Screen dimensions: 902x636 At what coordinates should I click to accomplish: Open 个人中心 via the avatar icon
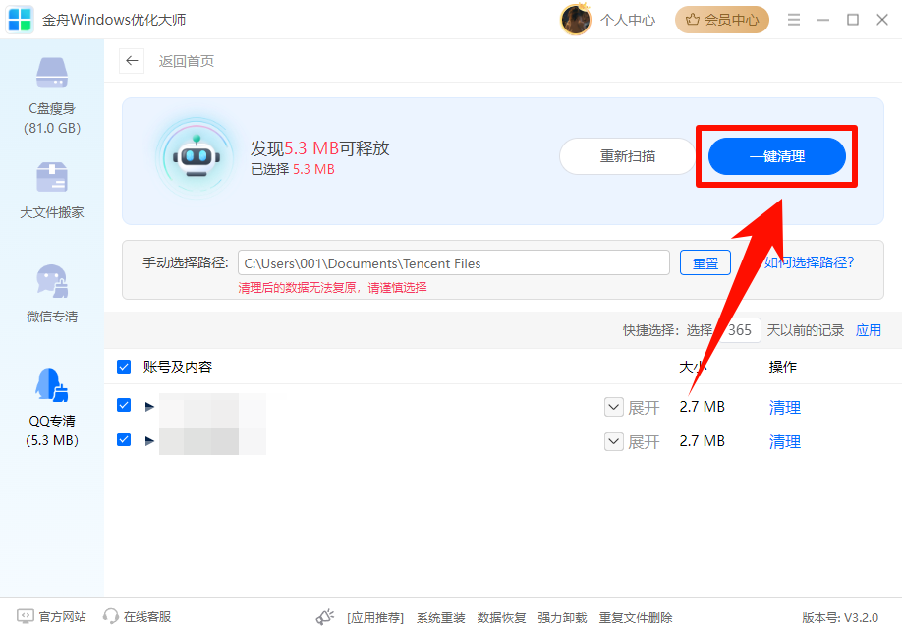coord(576,19)
